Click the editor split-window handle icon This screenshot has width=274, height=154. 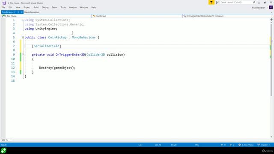271,20
